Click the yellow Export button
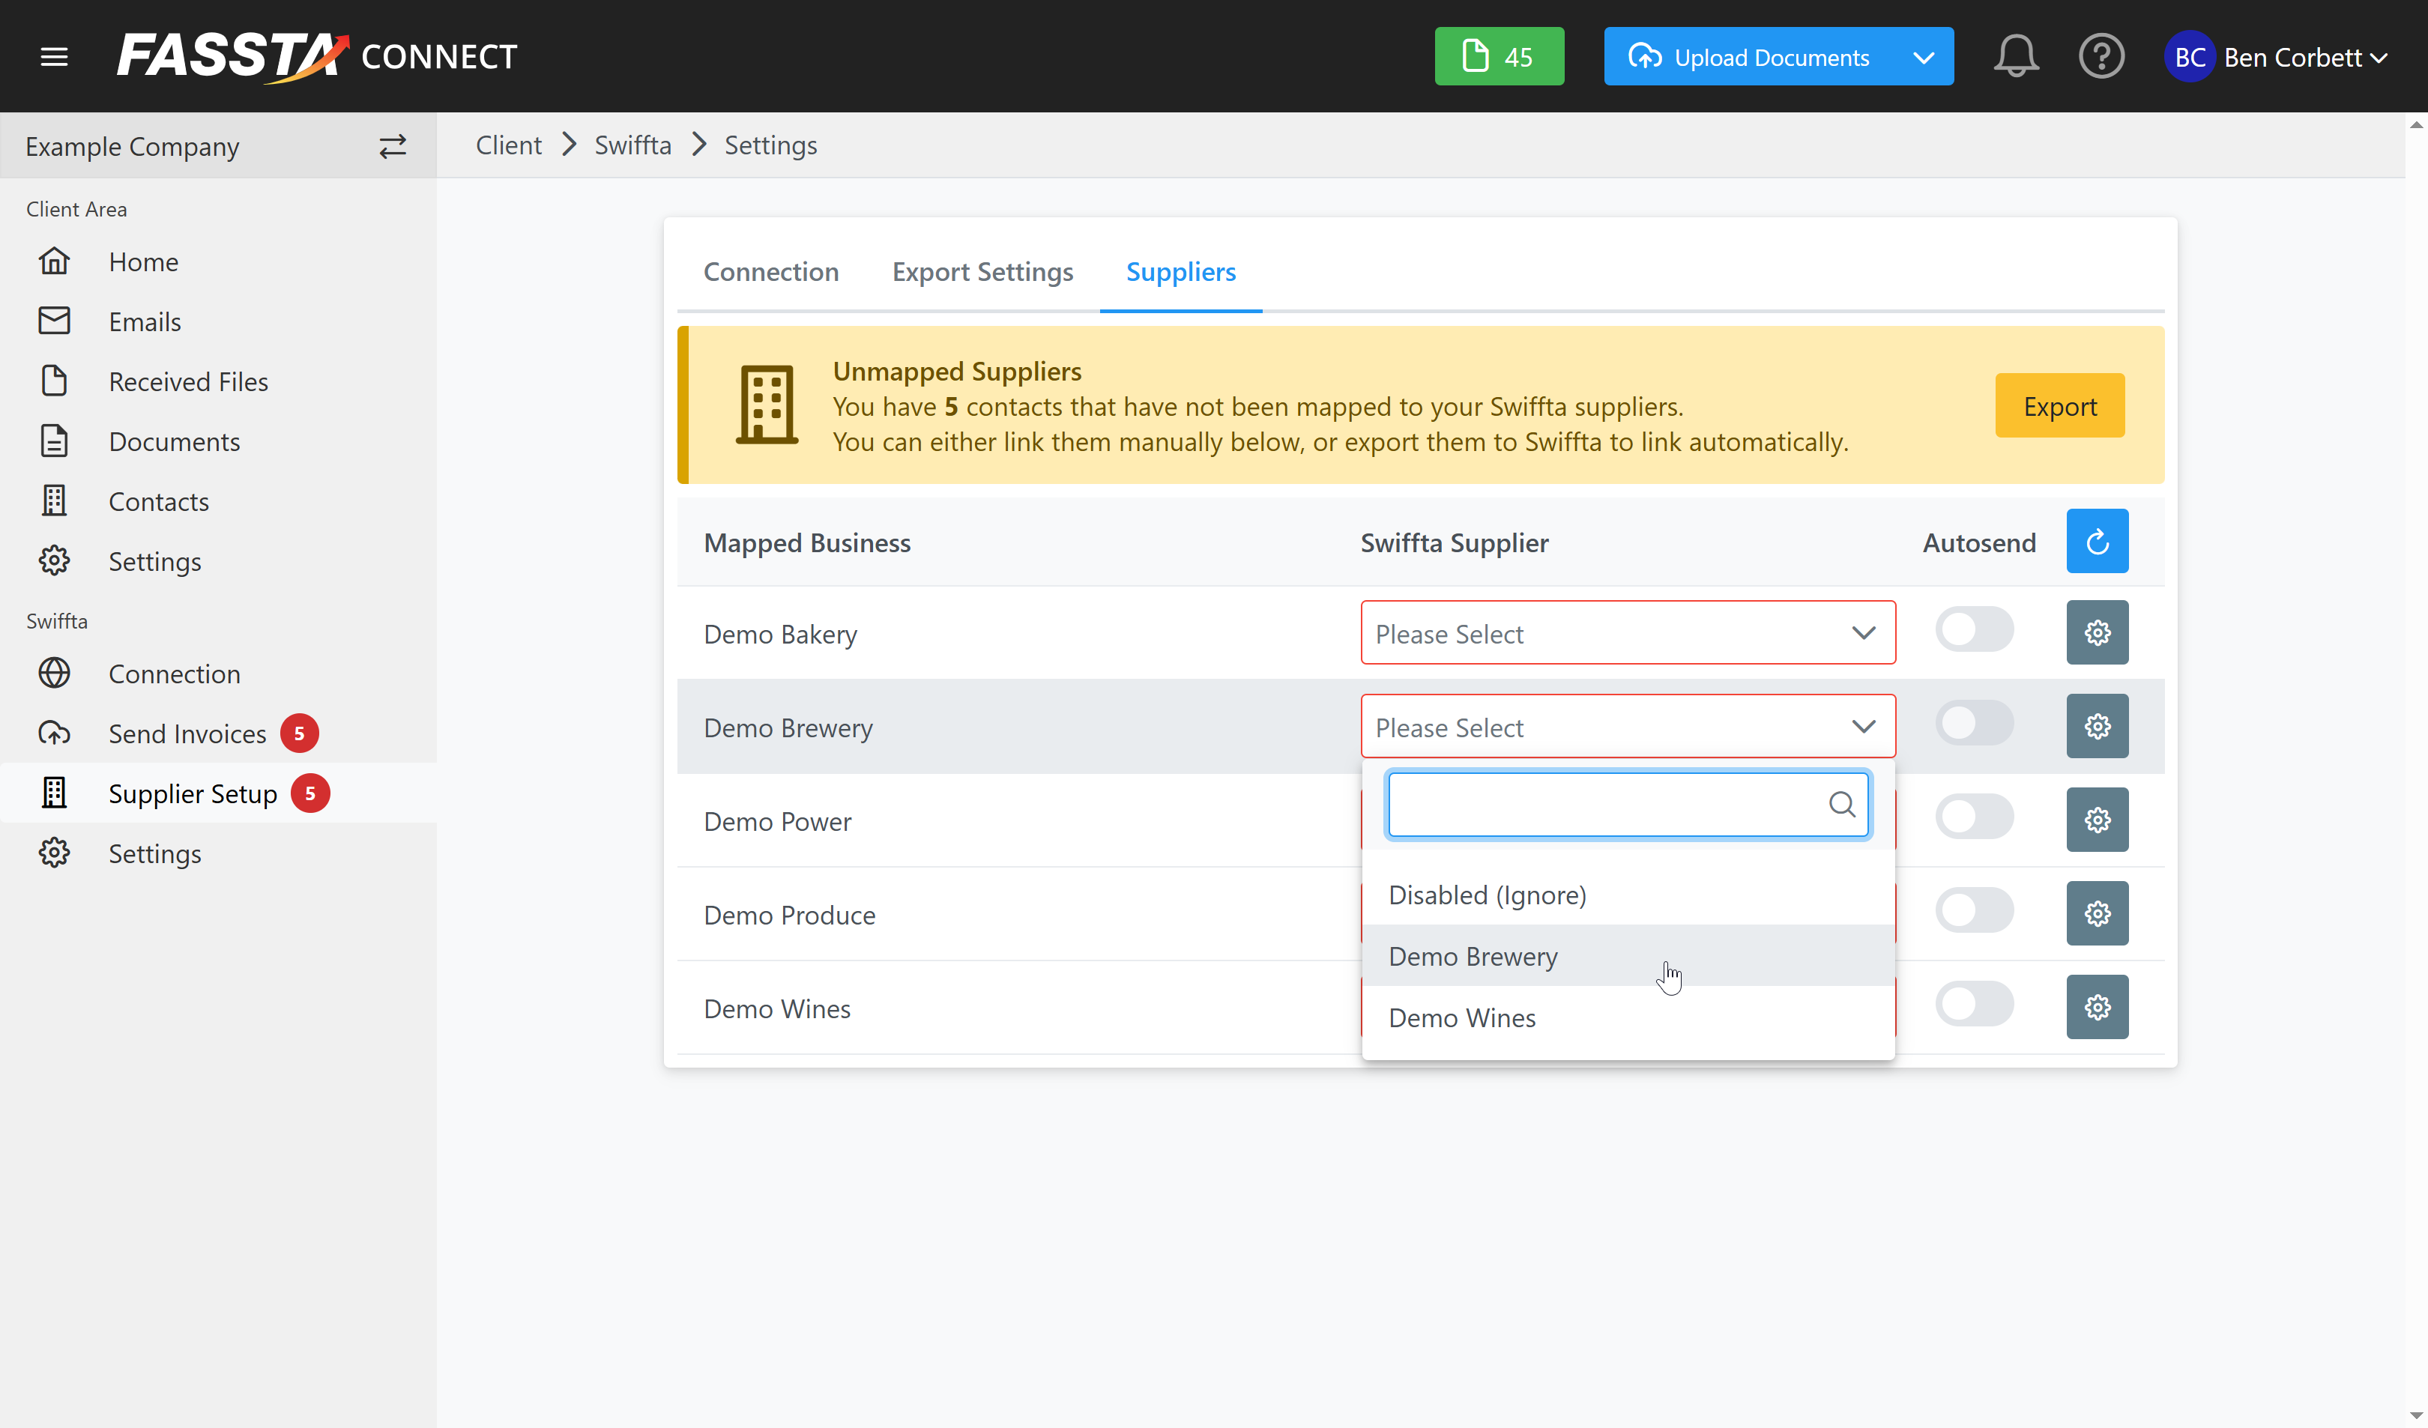The width and height of the screenshot is (2428, 1428). (x=2059, y=405)
